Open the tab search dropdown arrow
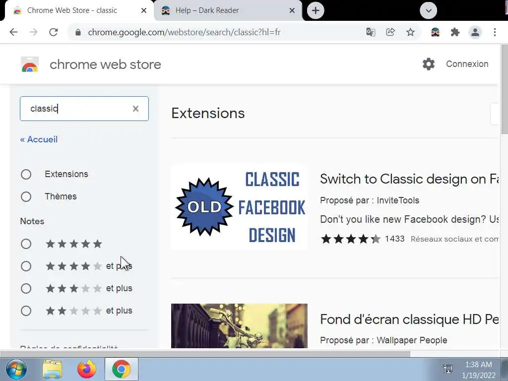Screen dimensions: 508x381 [x=428, y=10]
